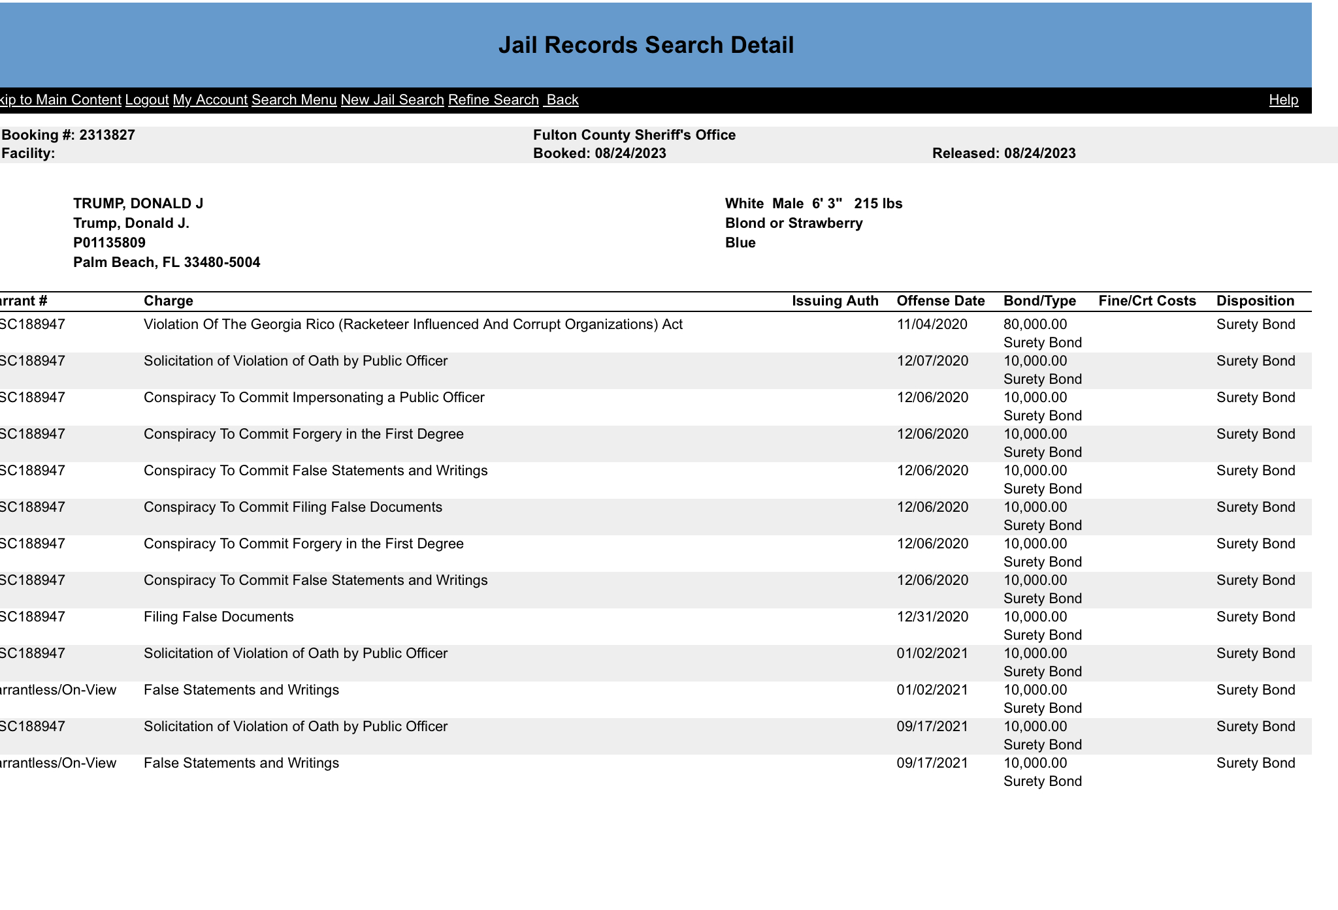The height and width of the screenshot is (910, 1338).
Task: Open the My Account link
Action: (210, 100)
